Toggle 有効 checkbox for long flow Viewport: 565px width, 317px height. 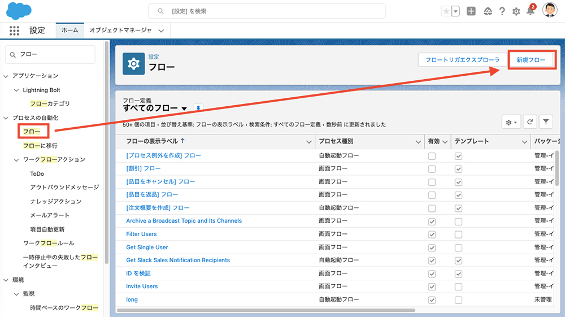pos(432,300)
